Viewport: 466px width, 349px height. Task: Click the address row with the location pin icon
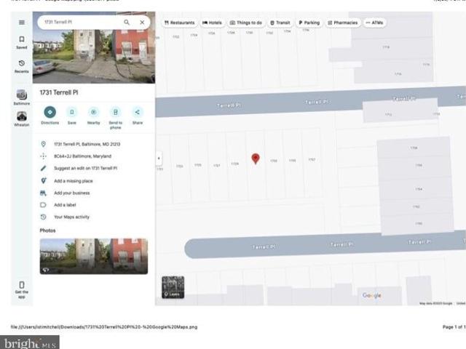tap(94, 144)
